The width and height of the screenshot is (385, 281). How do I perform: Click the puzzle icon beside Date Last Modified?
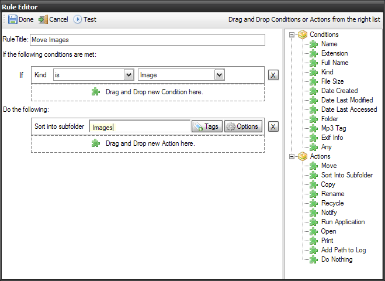coord(314,100)
